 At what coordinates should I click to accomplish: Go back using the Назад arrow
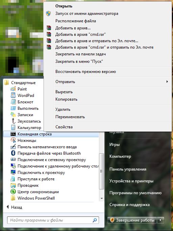point(8,207)
